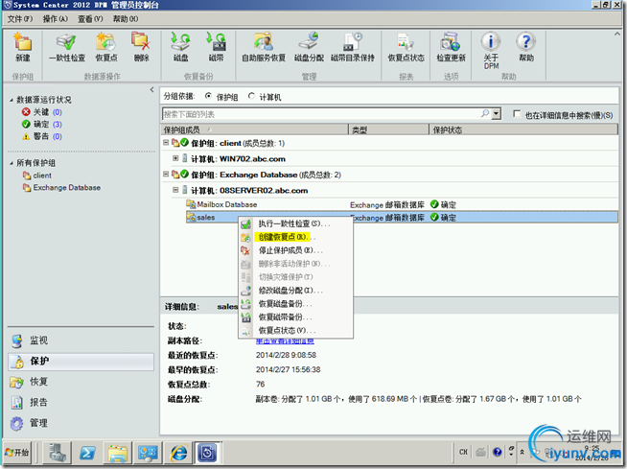This screenshot has width=627, height=469.
Task: Sort by 类型 column header
Action: click(388, 129)
